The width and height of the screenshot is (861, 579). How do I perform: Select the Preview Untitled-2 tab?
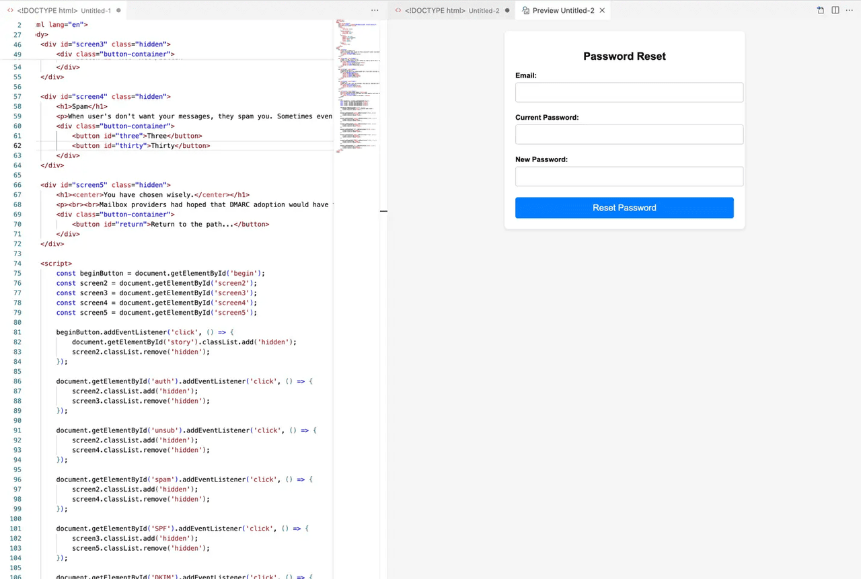(562, 11)
